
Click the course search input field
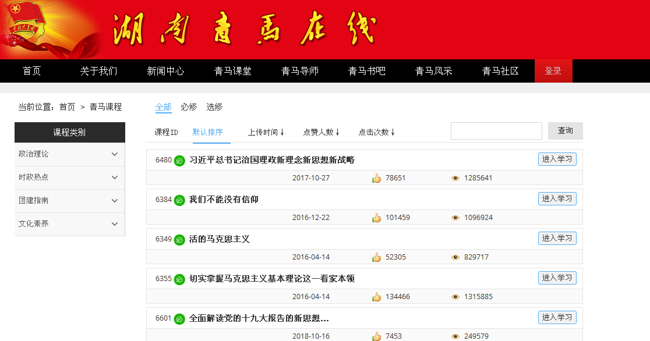[x=496, y=131]
